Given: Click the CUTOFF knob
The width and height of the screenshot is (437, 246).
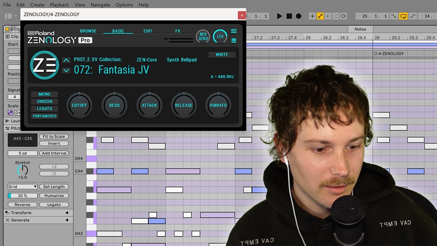Looking at the screenshot, I should click(x=79, y=105).
